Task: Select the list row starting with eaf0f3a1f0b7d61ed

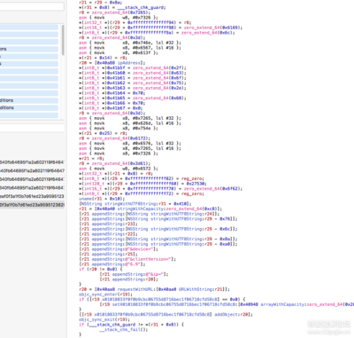Action: pos(32,196)
